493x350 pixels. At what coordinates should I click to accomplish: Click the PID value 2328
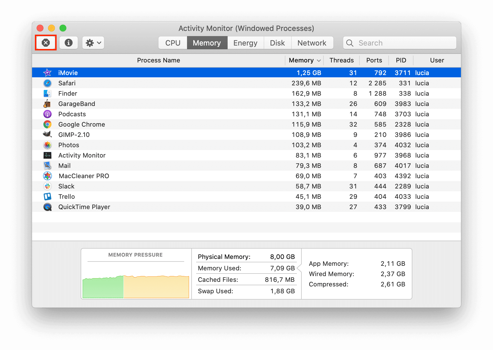[403, 124]
